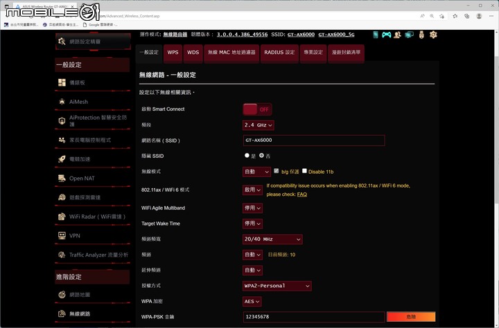The image size is (499, 328).
Task: Open the guest network users icon
Action: [397, 35]
